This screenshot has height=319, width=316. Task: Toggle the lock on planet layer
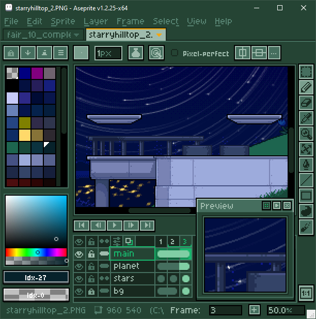(x=91, y=266)
